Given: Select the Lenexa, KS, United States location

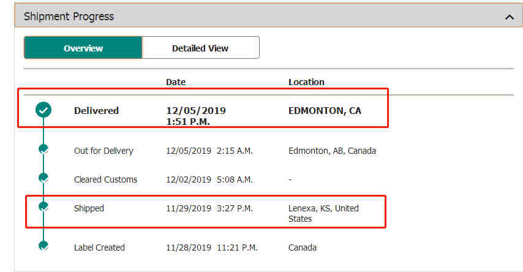Looking at the screenshot, I should point(323,214).
